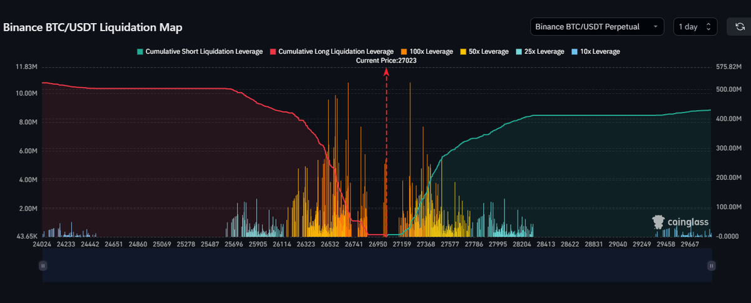
Task: Click x-axis price label 26950
Action: 379,245
